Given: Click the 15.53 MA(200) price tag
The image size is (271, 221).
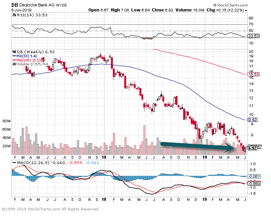Looking at the screenshot, I should pos(254,74).
